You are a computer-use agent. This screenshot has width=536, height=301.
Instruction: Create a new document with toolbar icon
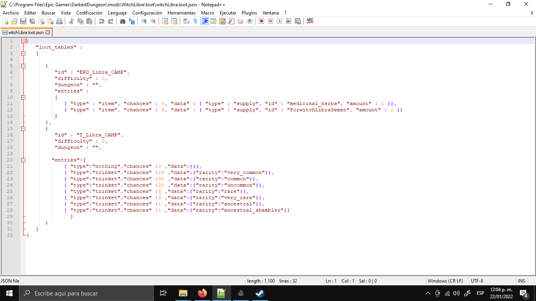point(5,21)
